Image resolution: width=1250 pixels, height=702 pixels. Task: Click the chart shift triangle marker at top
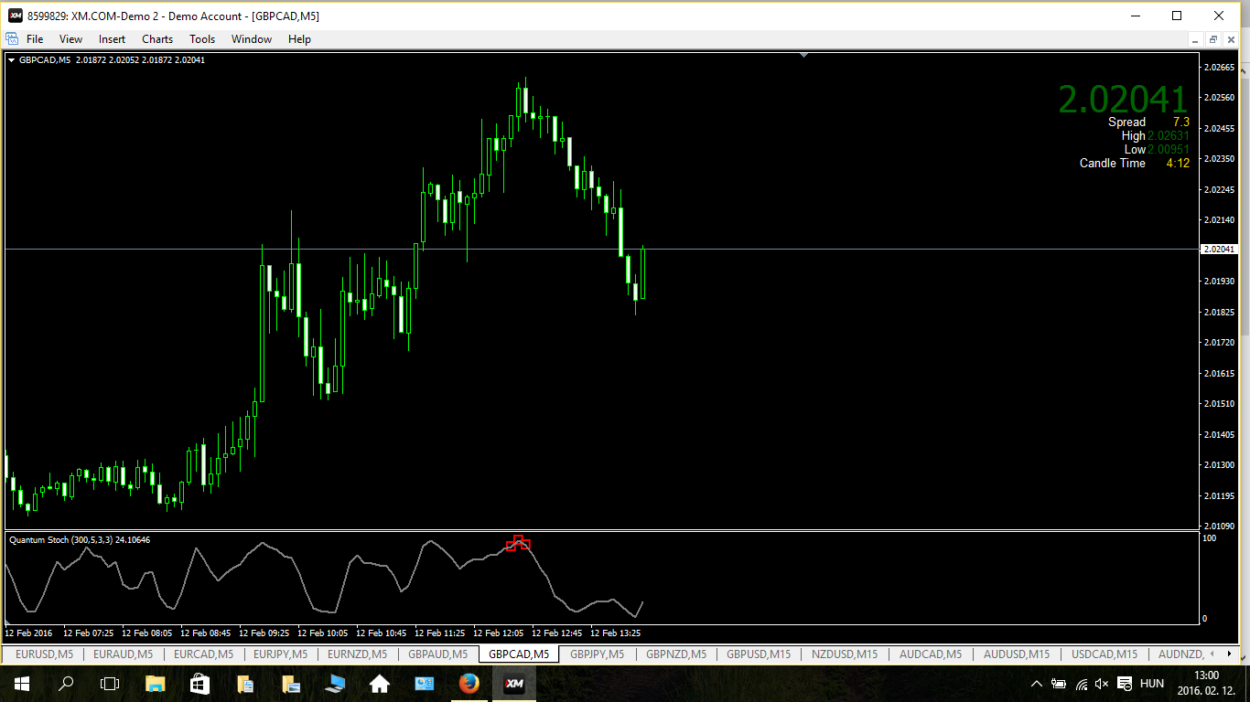click(803, 56)
